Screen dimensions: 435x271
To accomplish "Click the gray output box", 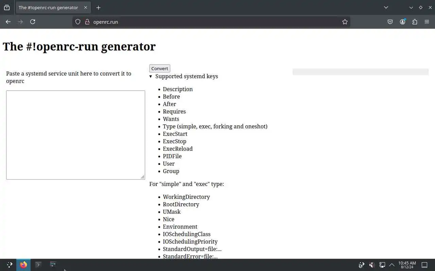I will (361, 72).
